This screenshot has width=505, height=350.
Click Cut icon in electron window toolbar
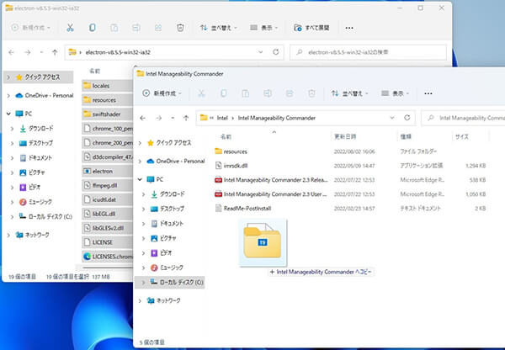70,28
